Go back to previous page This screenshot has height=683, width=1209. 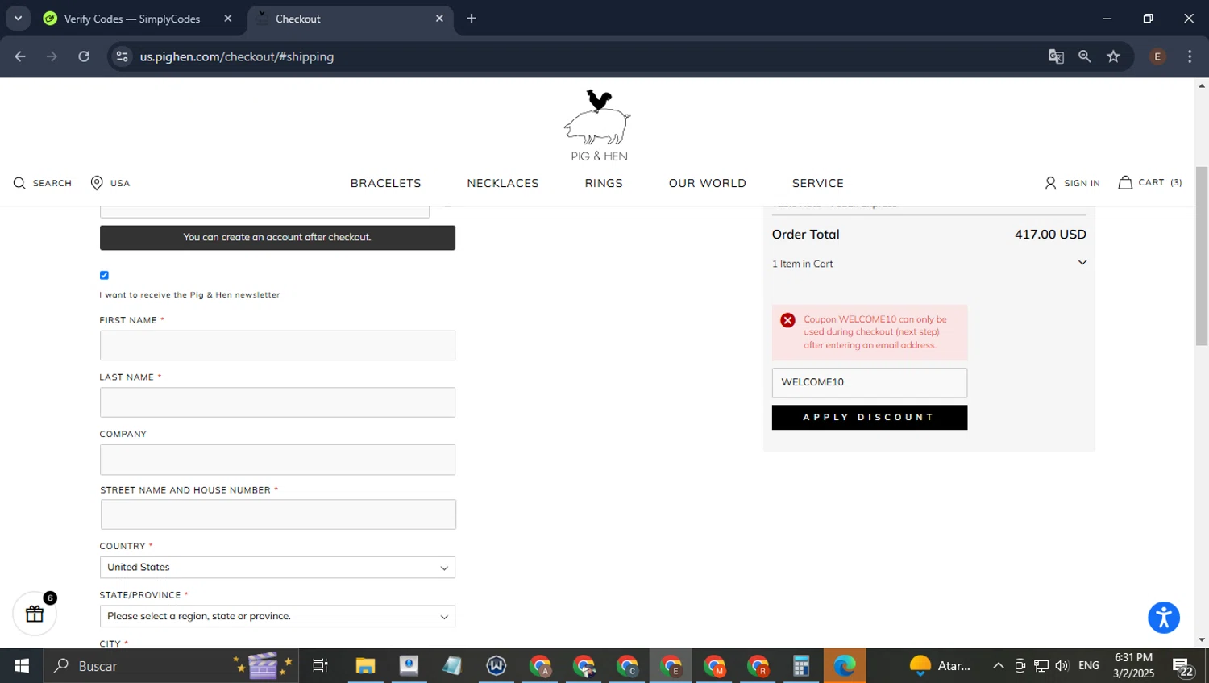[20, 56]
